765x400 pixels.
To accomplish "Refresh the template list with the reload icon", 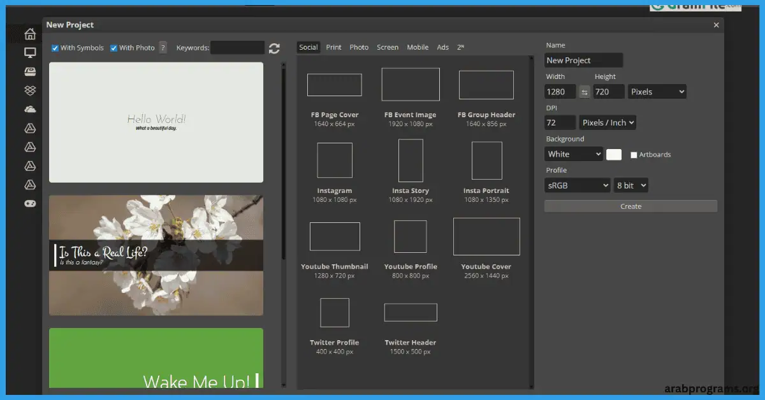I will click(x=274, y=48).
